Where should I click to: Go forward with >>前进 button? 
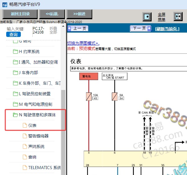click(x=79, y=14)
